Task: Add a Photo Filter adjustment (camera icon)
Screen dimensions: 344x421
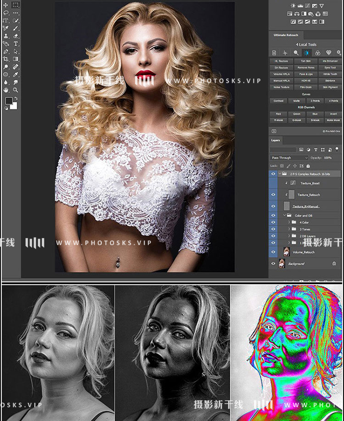Action: tap(311, 14)
